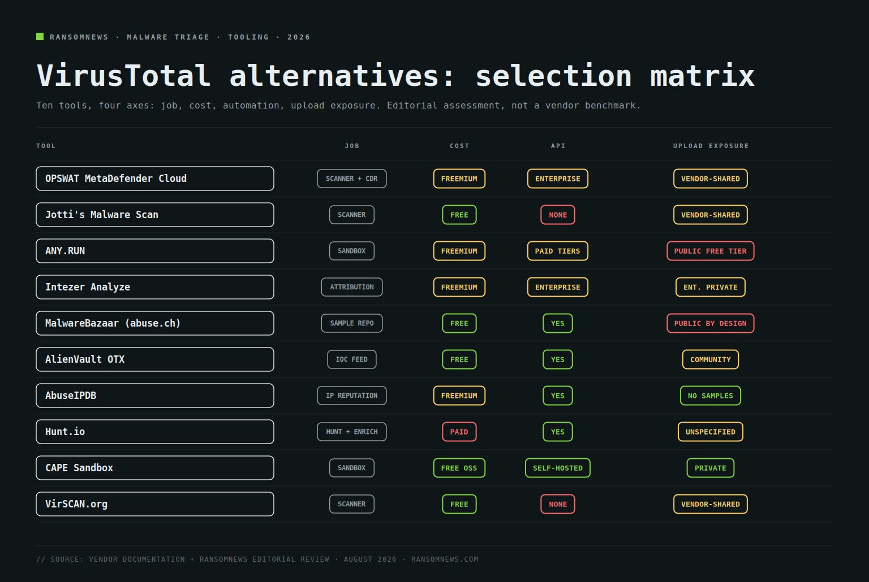
Task: Click YES API badge in Hunt.io row
Action: click(558, 432)
